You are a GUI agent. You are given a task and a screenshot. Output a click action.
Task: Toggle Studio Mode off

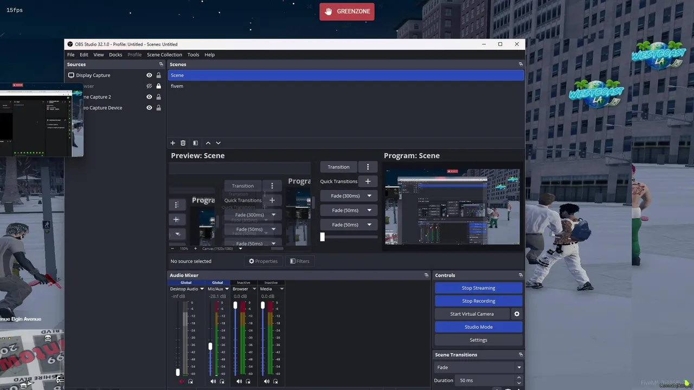478,327
